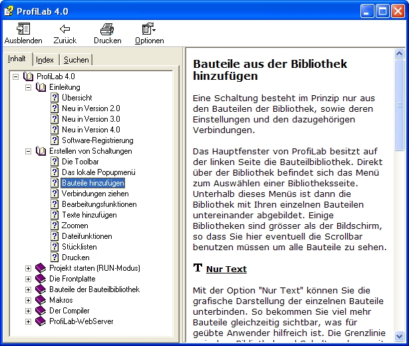Click the ProfiLab 4.0 root book icon
This screenshot has width=409, height=346.
pyautogui.click(x=28, y=77)
